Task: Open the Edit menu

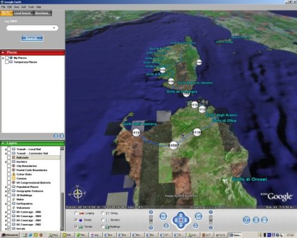Action: [x=9, y=7]
